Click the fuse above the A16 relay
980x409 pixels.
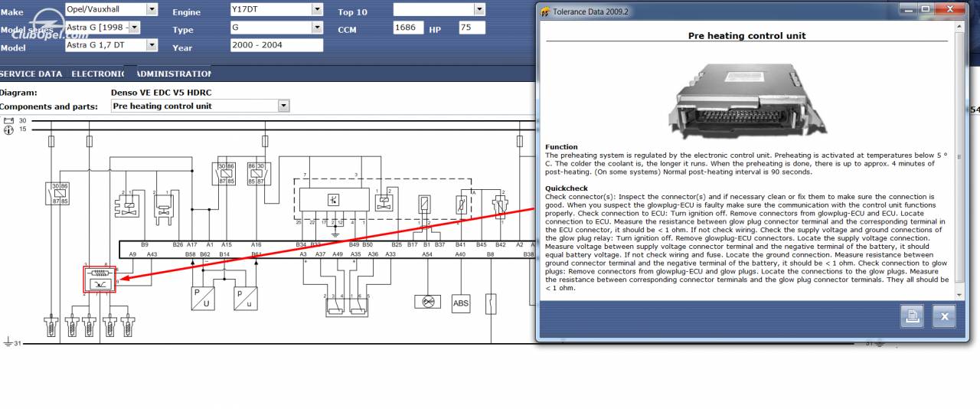click(x=265, y=141)
